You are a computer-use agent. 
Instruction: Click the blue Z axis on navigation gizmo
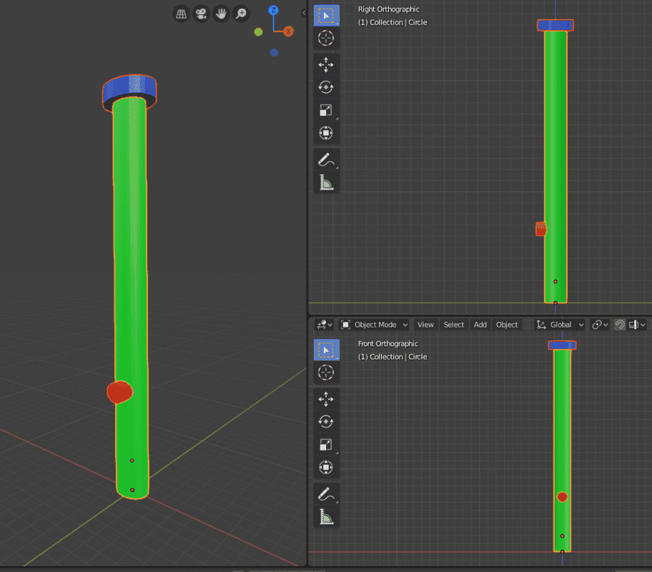pyautogui.click(x=273, y=10)
